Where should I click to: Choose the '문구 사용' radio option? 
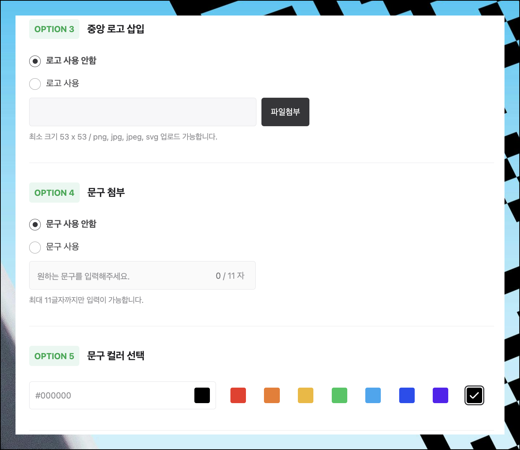pos(35,247)
